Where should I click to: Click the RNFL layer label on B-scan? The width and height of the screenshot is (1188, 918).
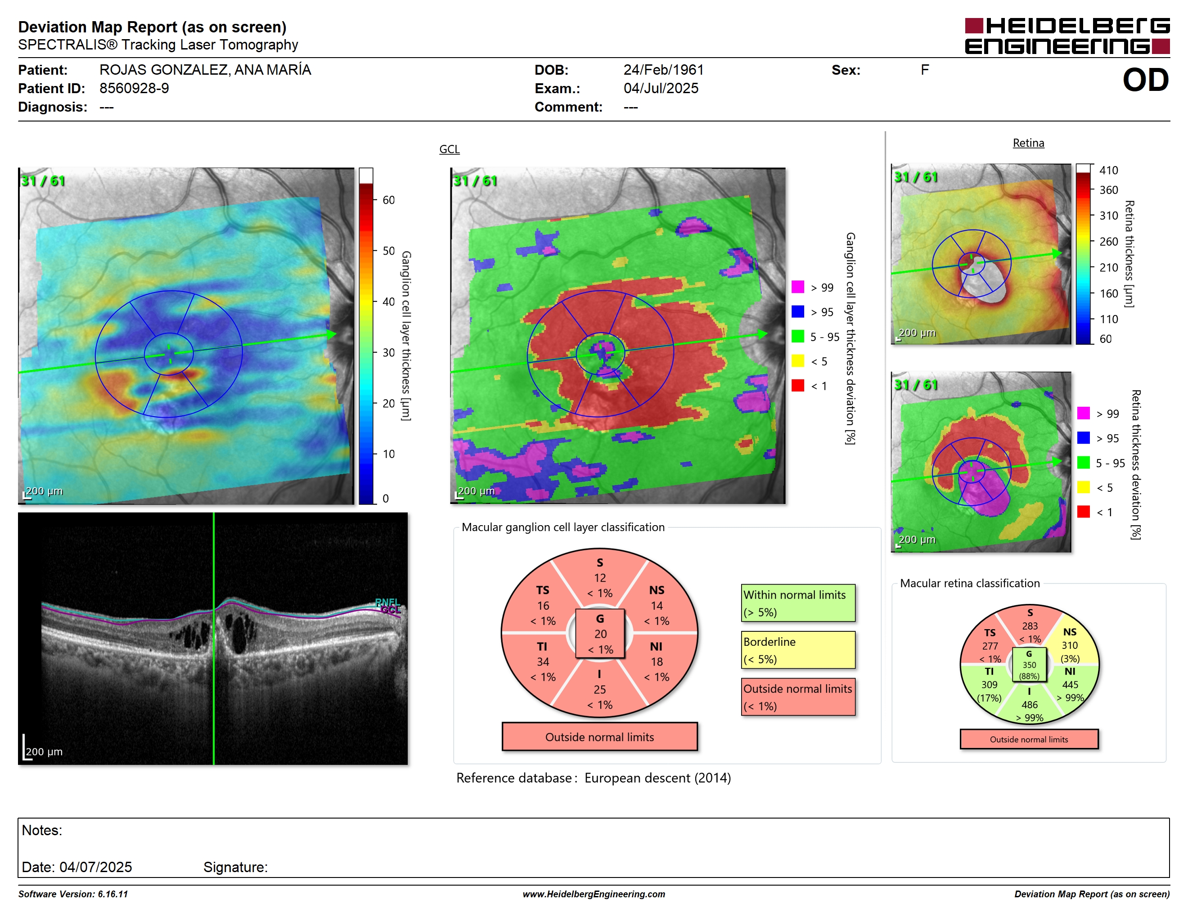[387, 602]
